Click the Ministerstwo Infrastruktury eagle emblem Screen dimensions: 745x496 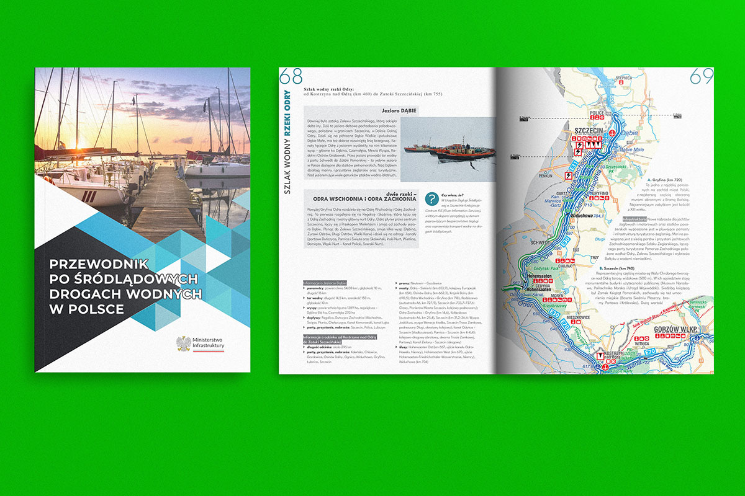183,343
